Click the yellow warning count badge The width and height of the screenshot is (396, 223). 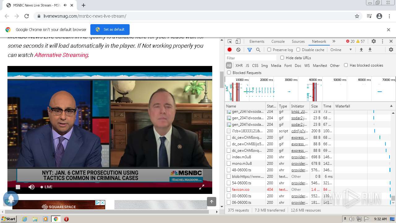(x=360, y=41)
